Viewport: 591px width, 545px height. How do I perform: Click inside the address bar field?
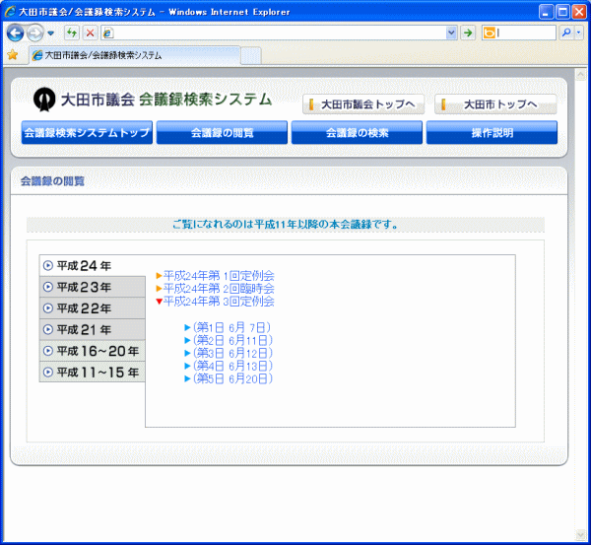[x=279, y=34]
